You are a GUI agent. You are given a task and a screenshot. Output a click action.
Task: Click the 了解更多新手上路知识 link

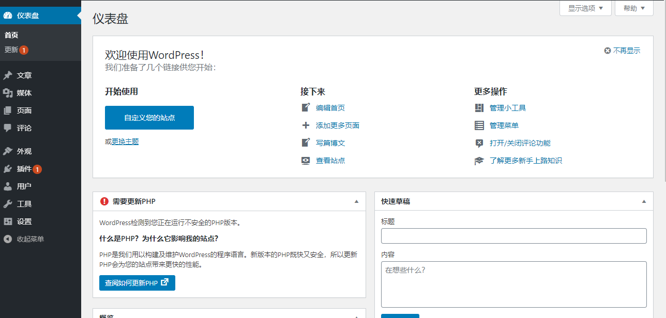pos(526,161)
